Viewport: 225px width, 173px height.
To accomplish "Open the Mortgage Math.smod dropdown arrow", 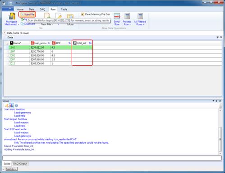I will click(18, 24).
